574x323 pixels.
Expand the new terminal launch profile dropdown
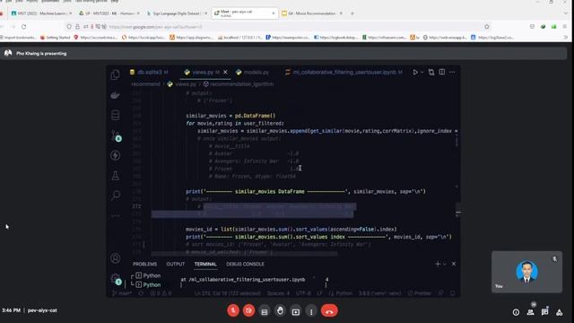[x=445, y=264]
